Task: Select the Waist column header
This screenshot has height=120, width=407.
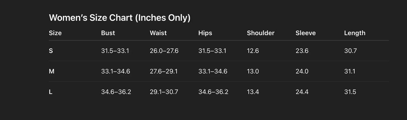Action: pyautogui.click(x=158, y=33)
